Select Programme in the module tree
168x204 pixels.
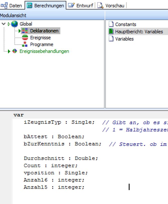pyautogui.click(x=41, y=44)
